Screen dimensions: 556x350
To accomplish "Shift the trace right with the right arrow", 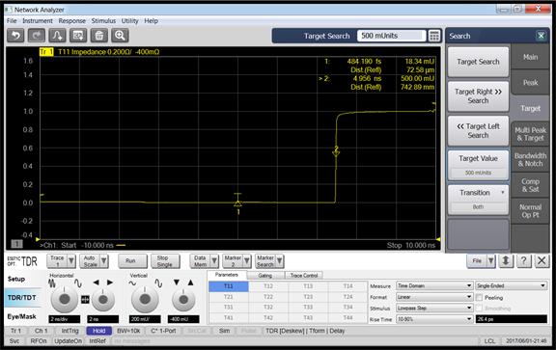I will 110,283.
